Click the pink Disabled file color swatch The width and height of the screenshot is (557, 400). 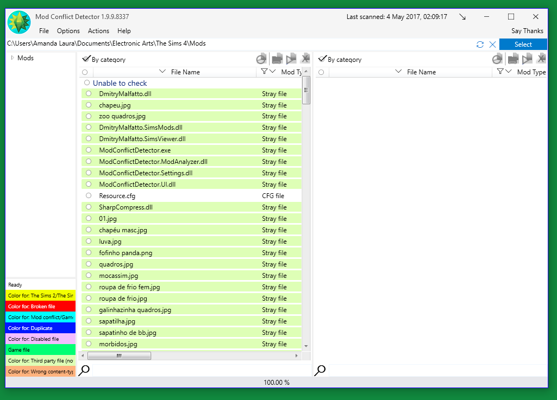point(41,339)
